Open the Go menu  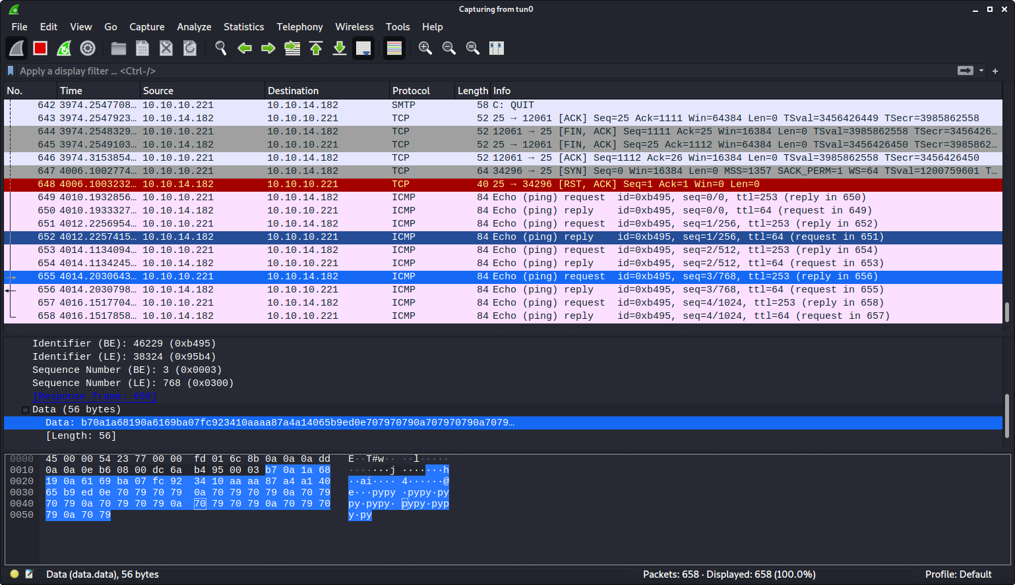[111, 27]
